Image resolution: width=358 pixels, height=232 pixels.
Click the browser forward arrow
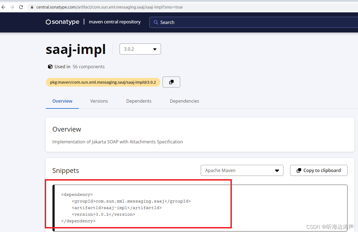(x=12, y=7)
